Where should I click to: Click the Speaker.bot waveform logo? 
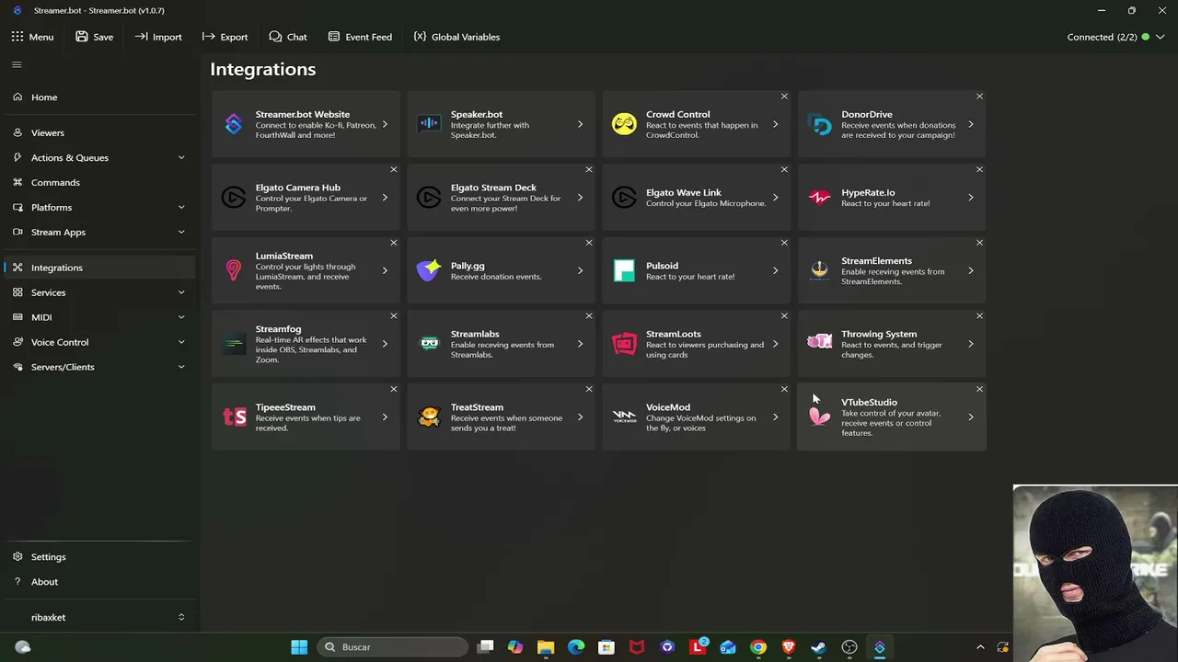pyautogui.click(x=429, y=124)
